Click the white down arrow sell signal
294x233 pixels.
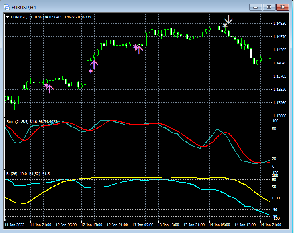point(228,19)
